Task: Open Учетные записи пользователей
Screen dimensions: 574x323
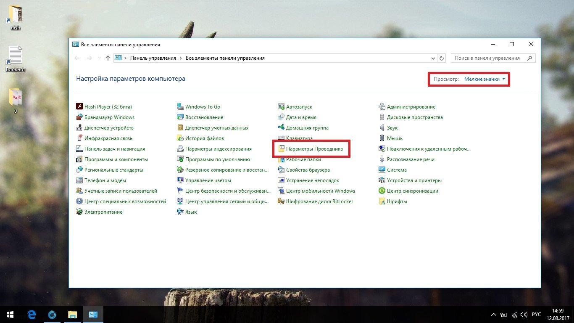Action: [x=121, y=191]
